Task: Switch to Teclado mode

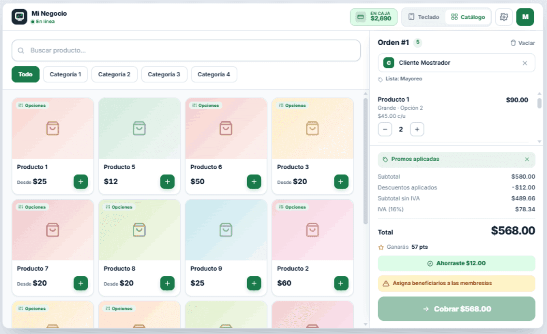Action: point(424,17)
